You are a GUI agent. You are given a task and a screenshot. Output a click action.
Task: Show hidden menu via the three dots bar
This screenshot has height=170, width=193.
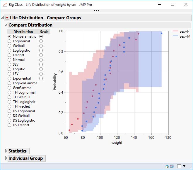[x=97, y=11]
